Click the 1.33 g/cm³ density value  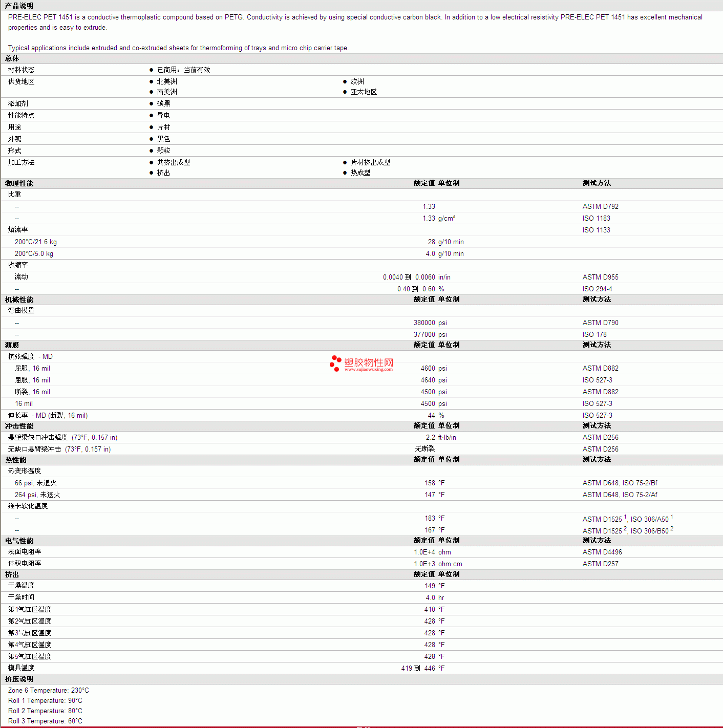[439, 218]
